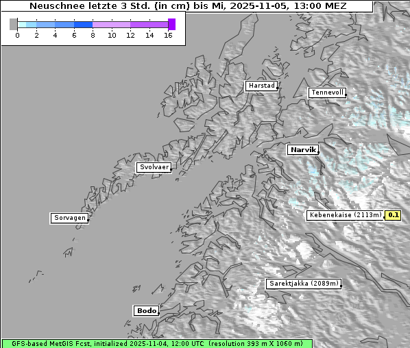Click the dark blue 6-8 cm legend swatch
Image resolution: width=410 pixels, height=348 pixels.
pos(84,25)
